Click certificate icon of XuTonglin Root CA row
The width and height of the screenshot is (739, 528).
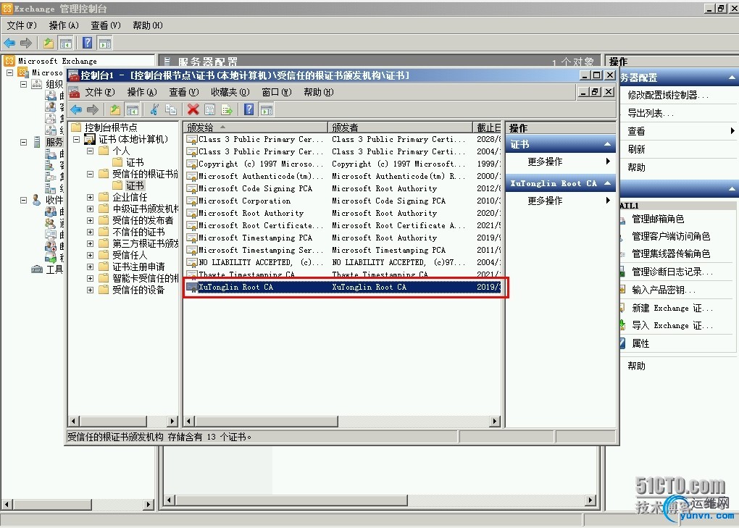point(192,288)
